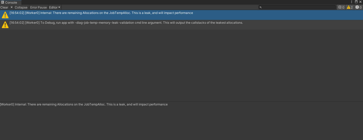Click warning icon of JobTempAlloc leak entry
Screen dimensions: 363x140
(x=5, y=15)
